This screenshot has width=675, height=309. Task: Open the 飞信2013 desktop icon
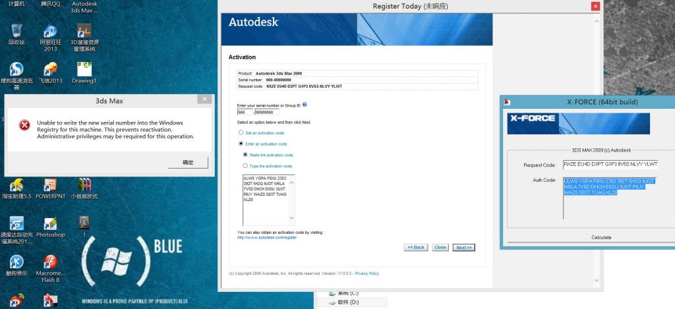(50, 69)
